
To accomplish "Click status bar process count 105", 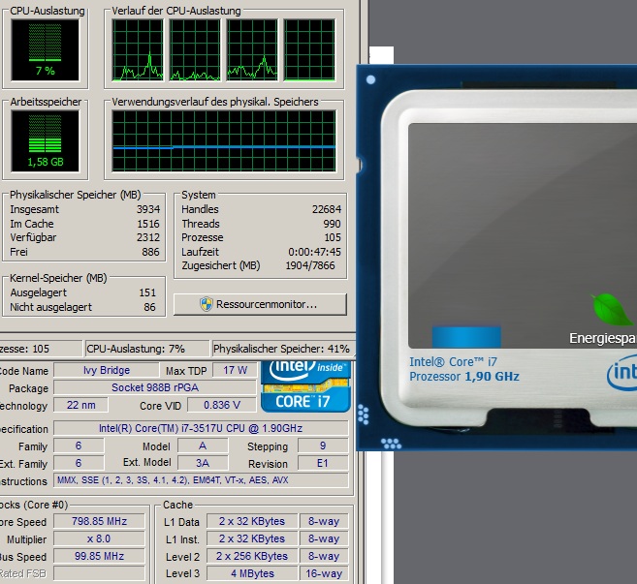I will point(40,349).
